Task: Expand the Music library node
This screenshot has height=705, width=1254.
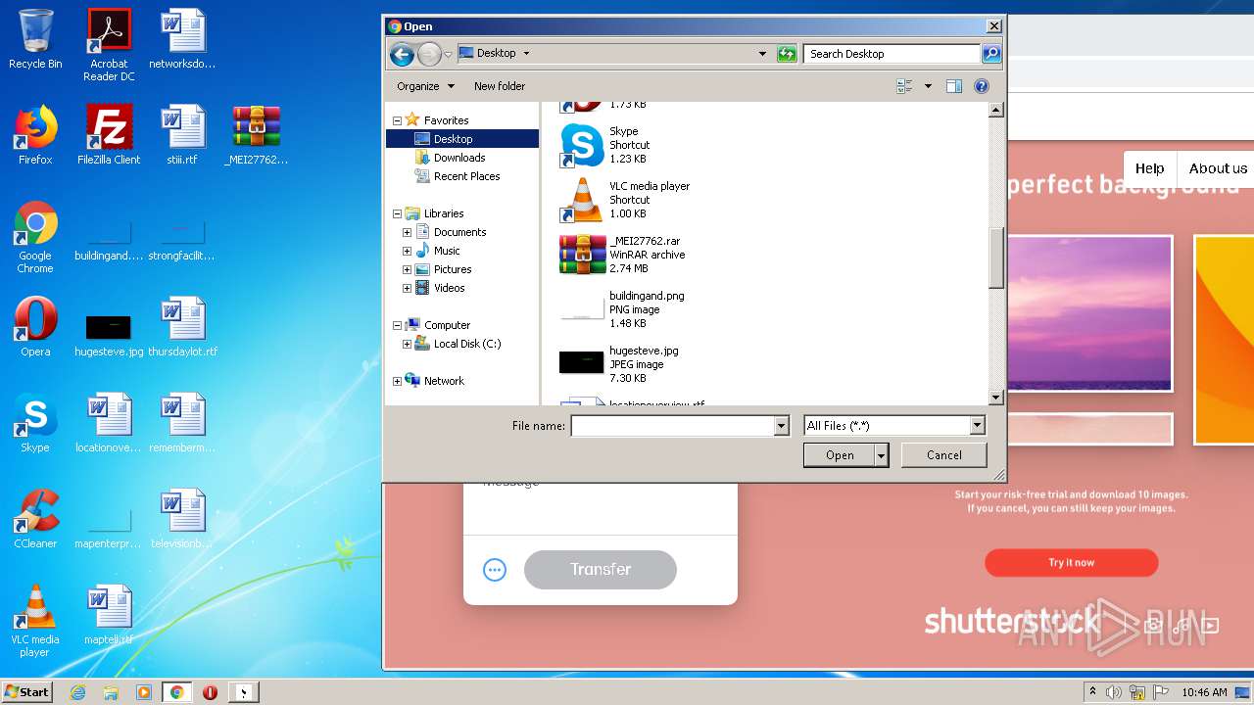Action: coord(407,251)
